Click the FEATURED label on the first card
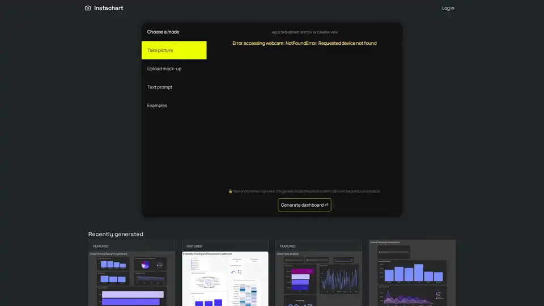 click(x=100, y=246)
